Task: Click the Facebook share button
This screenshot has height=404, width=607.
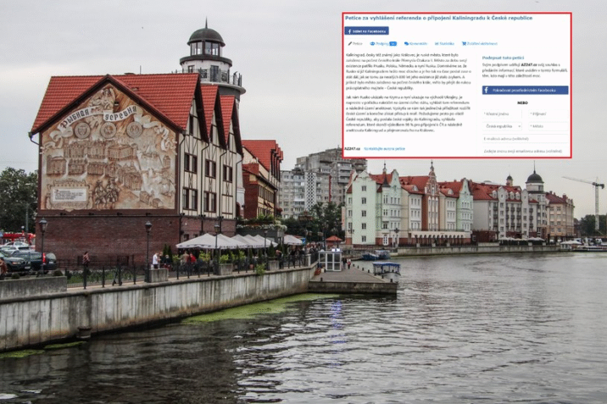Action: click(366, 30)
